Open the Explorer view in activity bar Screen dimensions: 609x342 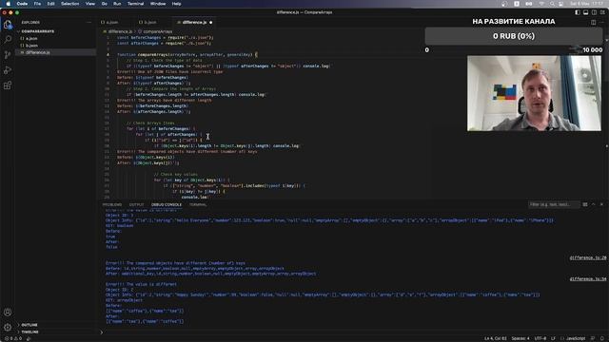[8, 25]
